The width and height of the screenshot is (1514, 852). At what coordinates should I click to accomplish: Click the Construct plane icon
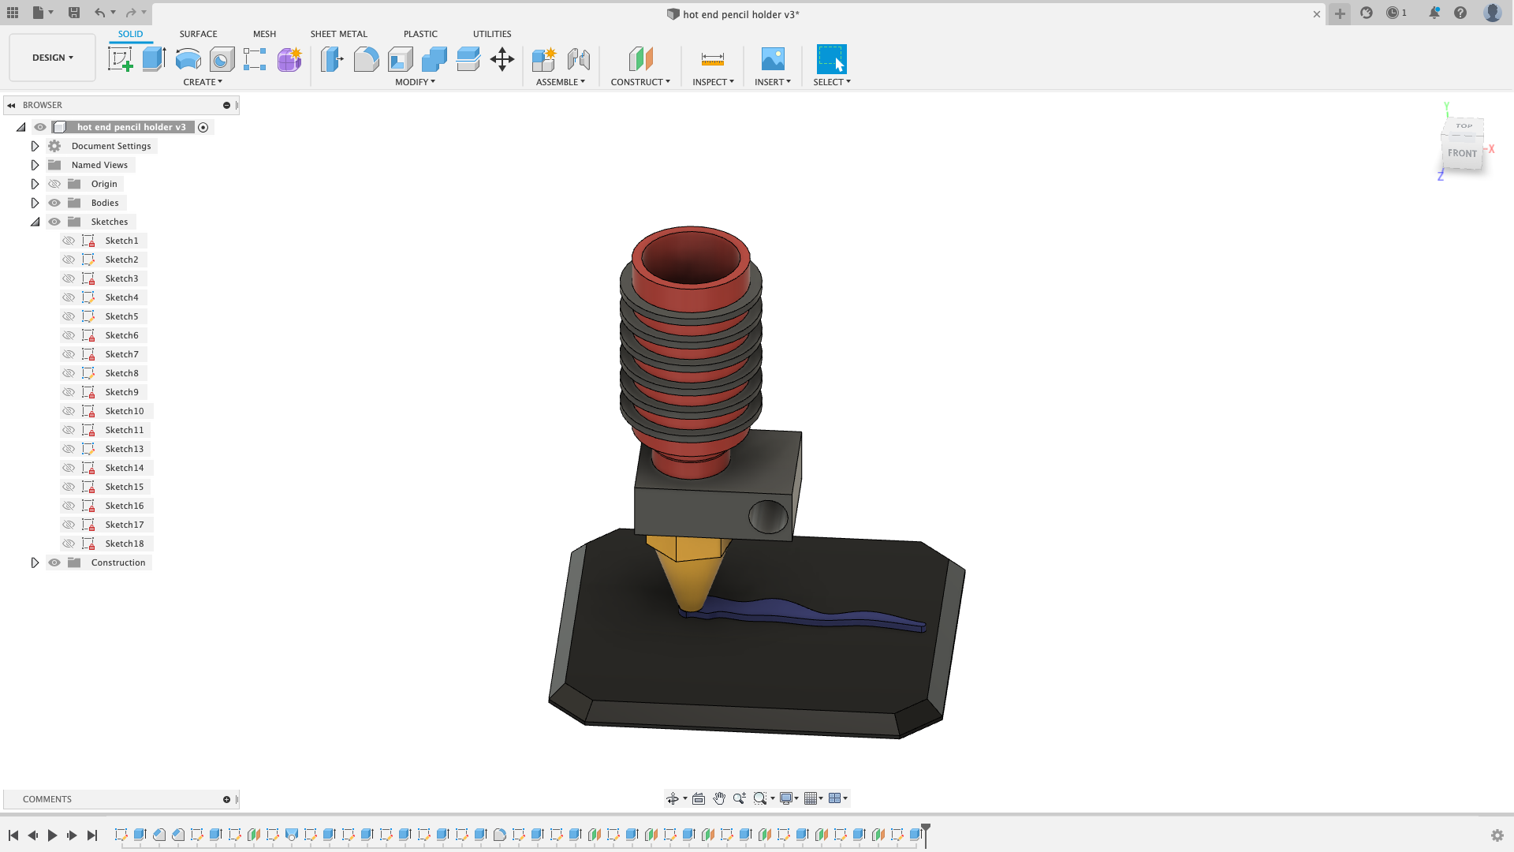tap(640, 59)
